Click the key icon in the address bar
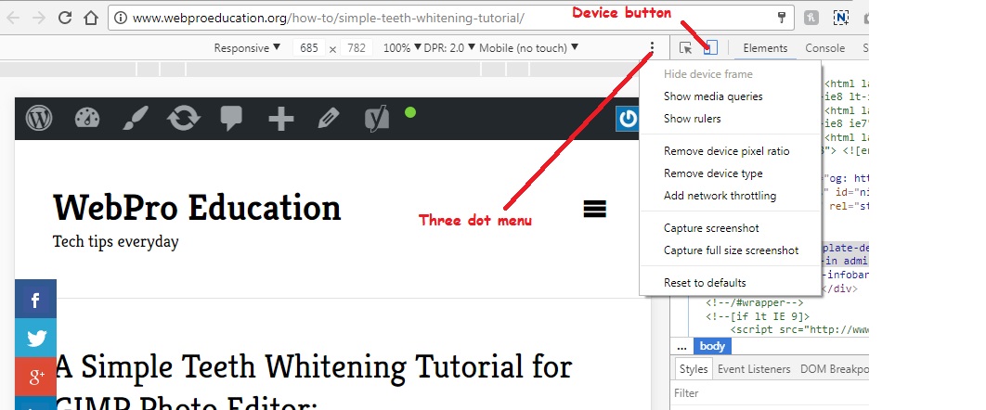Screen dimensions: 986x410 click(782, 18)
